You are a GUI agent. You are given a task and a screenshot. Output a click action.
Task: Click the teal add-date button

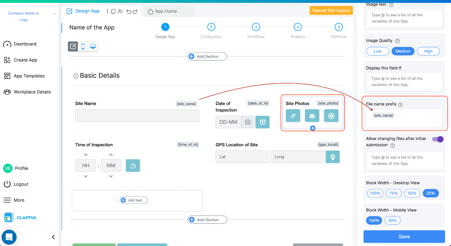click(262, 122)
